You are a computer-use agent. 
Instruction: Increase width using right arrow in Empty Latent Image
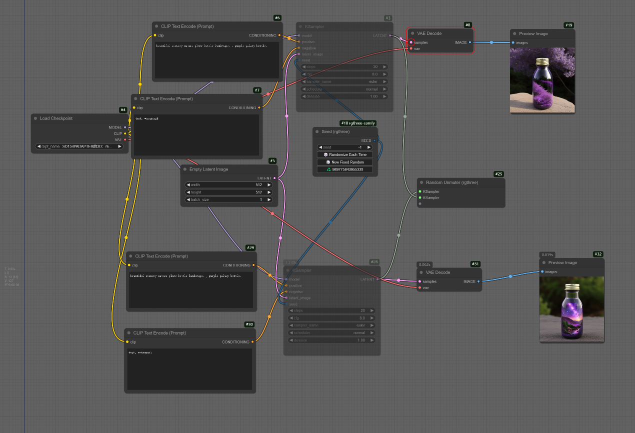269,184
